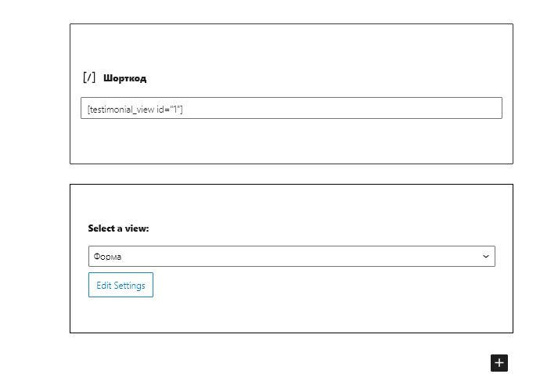Click the Шорткод block title
Image resolution: width=558 pixels, height=374 pixels.
pyautogui.click(x=124, y=78)
